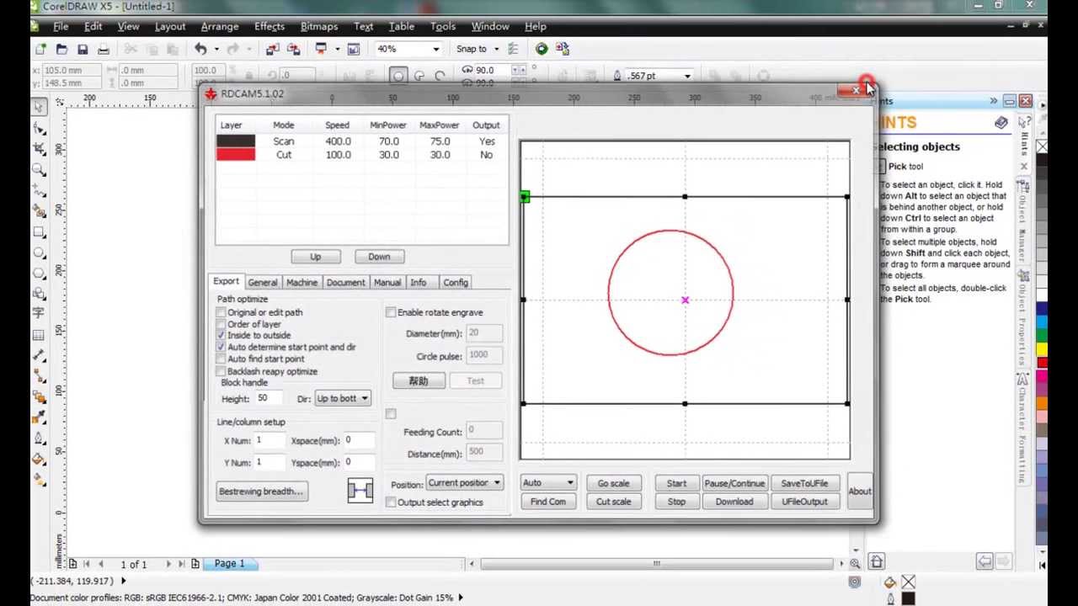
Task: Click the Export toolbar icon
Action: pos(293,49)
